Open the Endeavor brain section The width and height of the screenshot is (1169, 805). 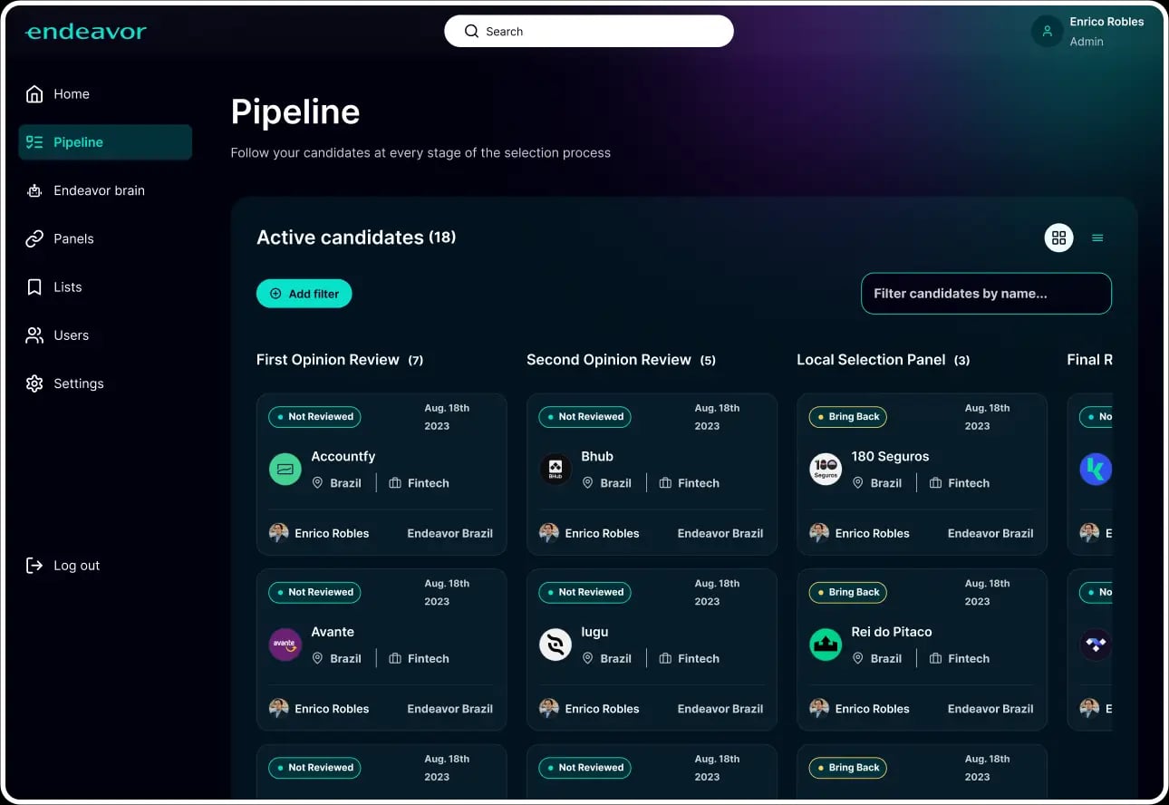click(34, 190)
